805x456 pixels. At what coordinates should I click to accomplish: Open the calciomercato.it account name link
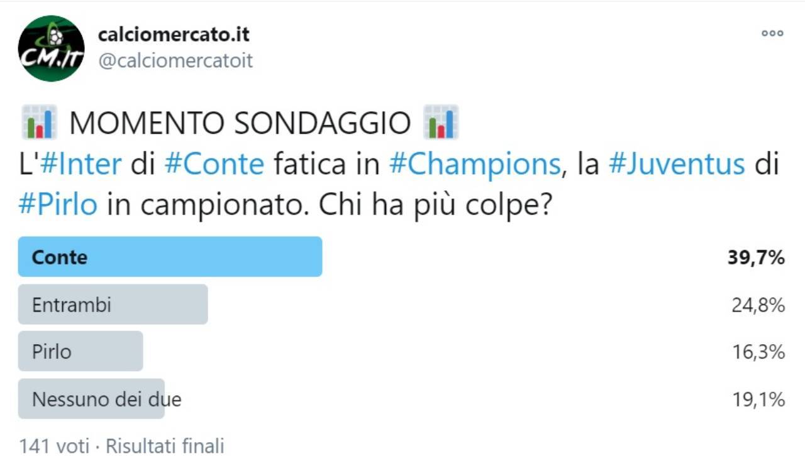pos(174,34)
